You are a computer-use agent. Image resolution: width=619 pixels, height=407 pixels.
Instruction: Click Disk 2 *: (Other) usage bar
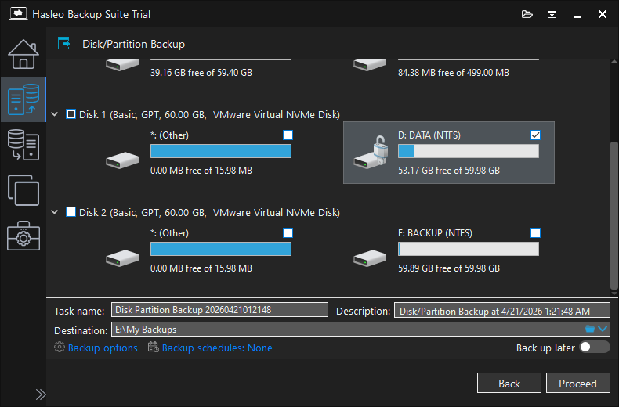click(221, 249)
